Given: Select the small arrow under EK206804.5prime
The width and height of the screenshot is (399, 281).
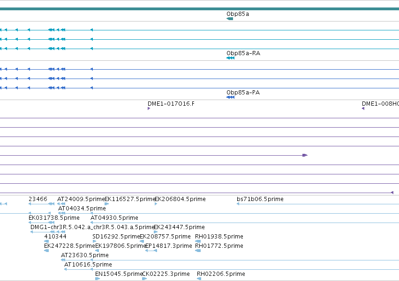Looking at the screenshot, I should point(156,203).
